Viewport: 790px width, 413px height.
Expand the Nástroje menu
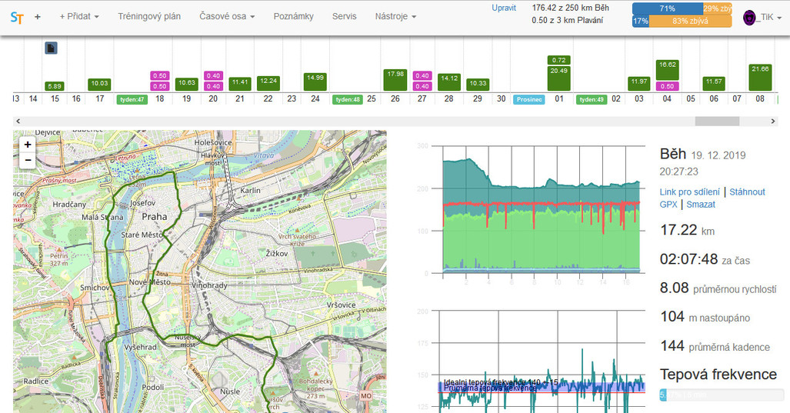(x=395, y=16)
